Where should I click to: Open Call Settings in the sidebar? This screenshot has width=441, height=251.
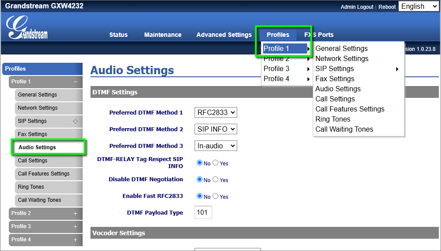pos(49,161)
